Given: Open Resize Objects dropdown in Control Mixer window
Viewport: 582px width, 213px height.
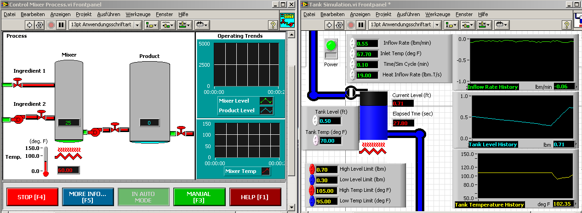Looking at the screenshot, I should pyautogui.click(x=185, y=25).
